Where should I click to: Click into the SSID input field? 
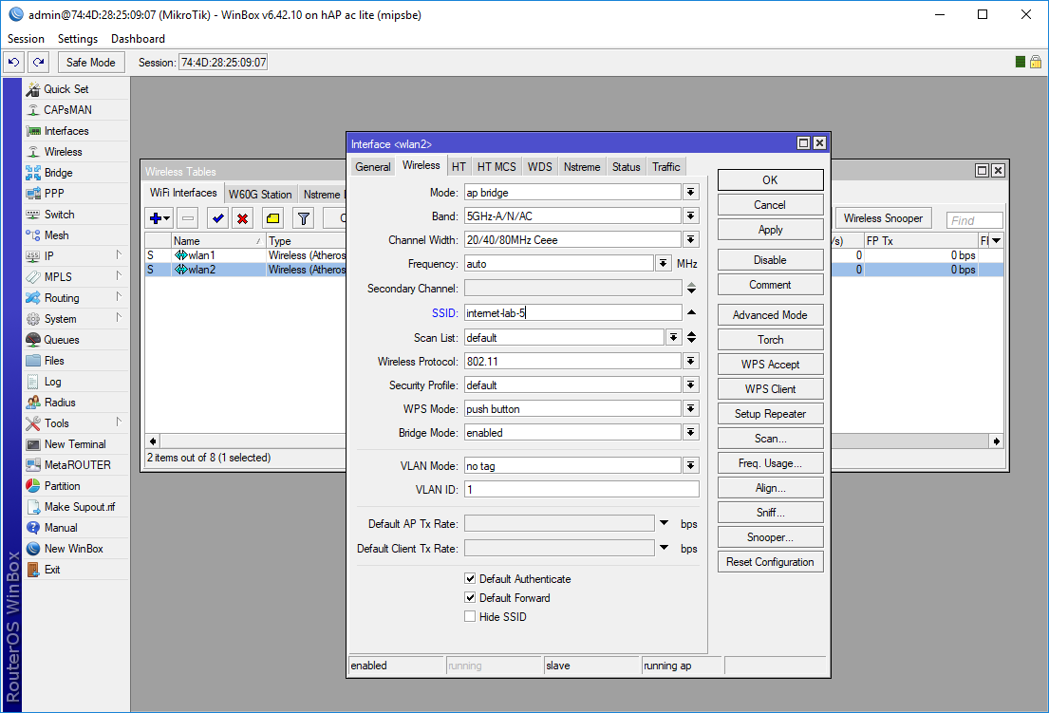573,312
